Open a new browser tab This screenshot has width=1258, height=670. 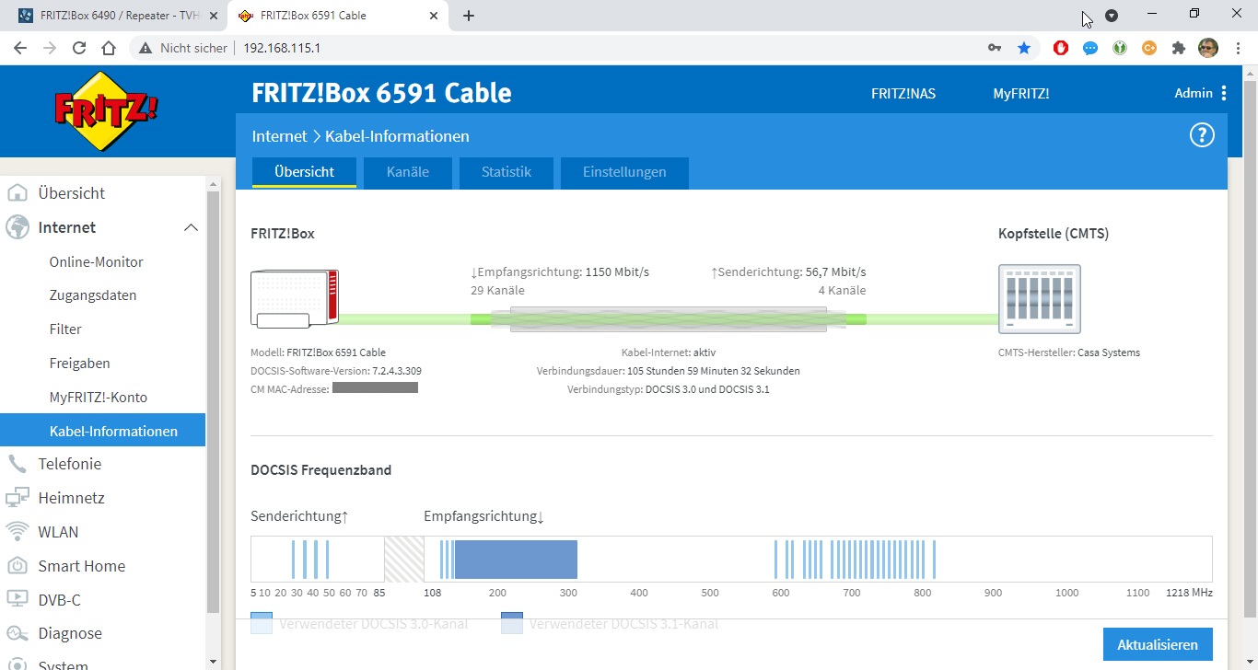point(469,16)
